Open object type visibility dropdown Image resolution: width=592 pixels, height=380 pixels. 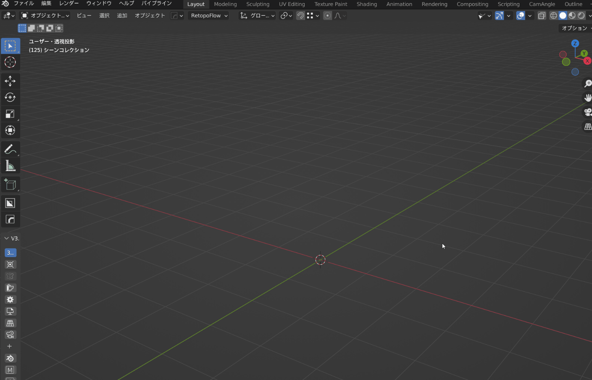(x=485, y=16)
